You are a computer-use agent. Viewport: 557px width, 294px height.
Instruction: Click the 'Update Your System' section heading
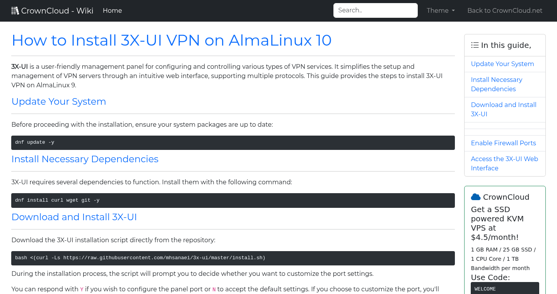[58, 102]
